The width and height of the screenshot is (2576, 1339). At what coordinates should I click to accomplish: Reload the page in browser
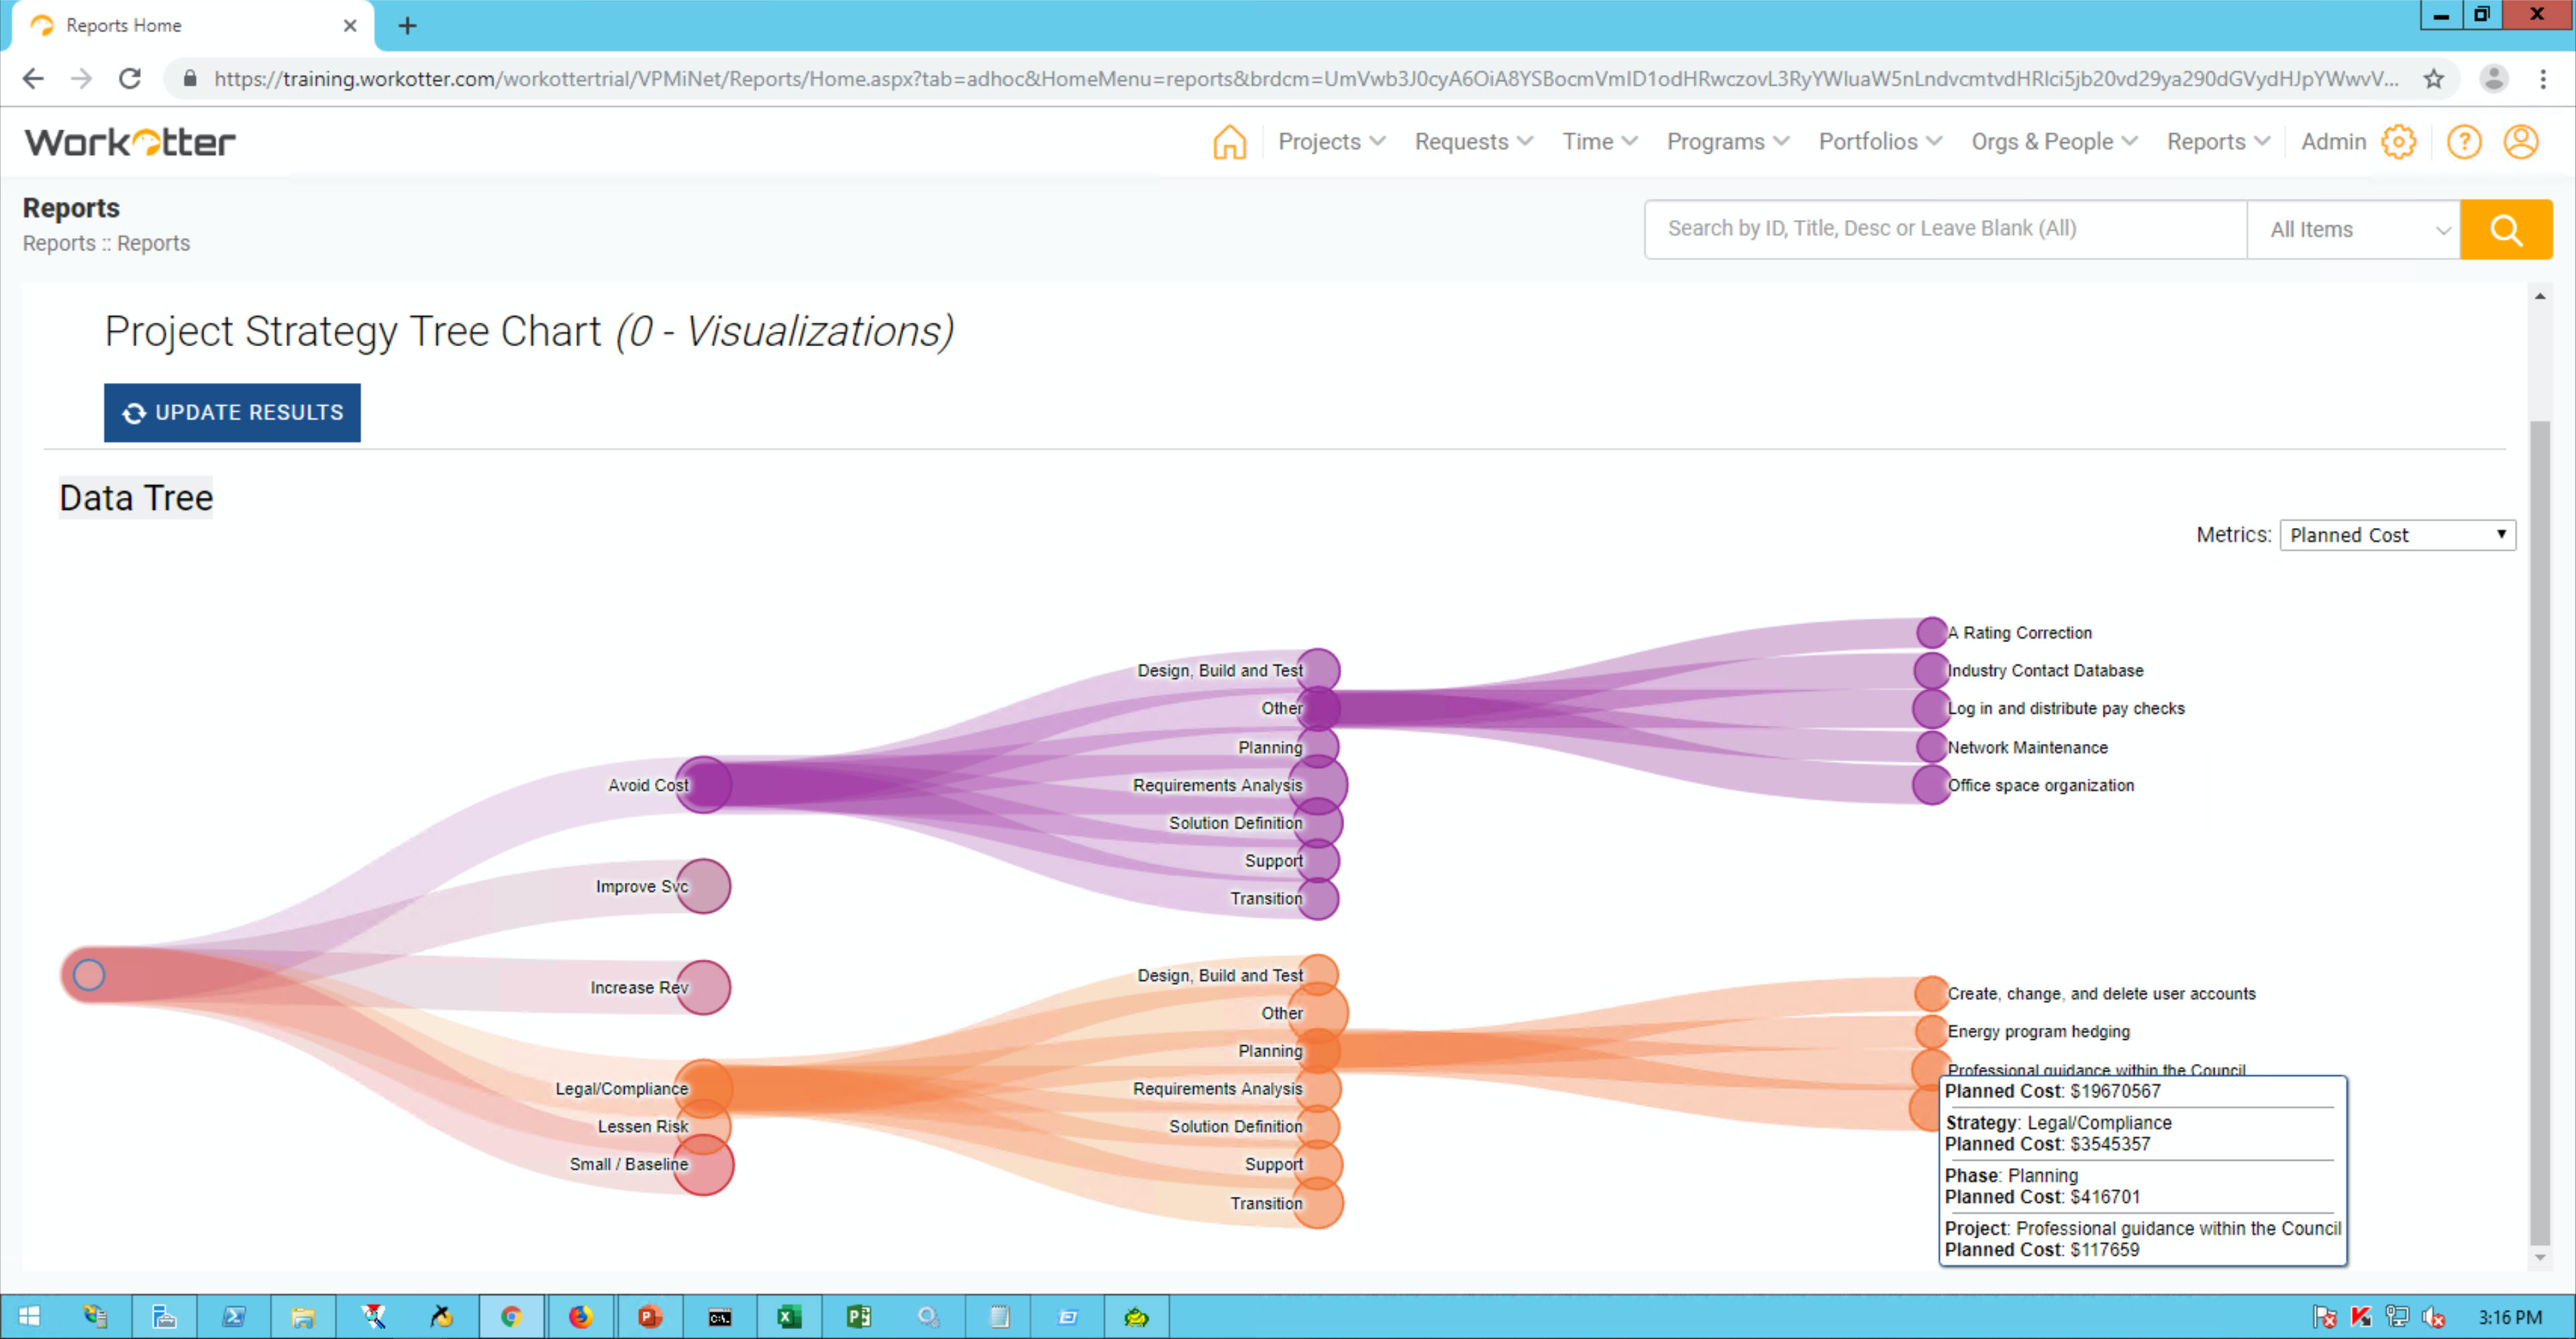[x=130, y=78]
